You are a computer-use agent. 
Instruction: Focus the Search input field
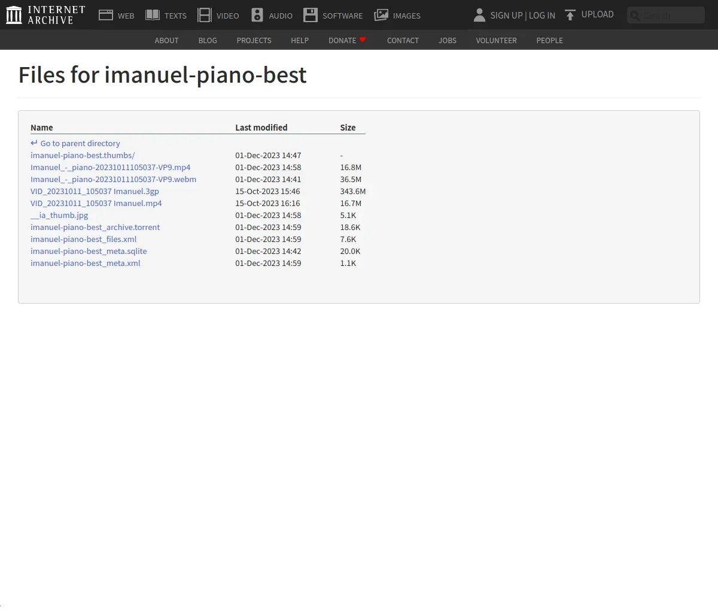[666, 15]
